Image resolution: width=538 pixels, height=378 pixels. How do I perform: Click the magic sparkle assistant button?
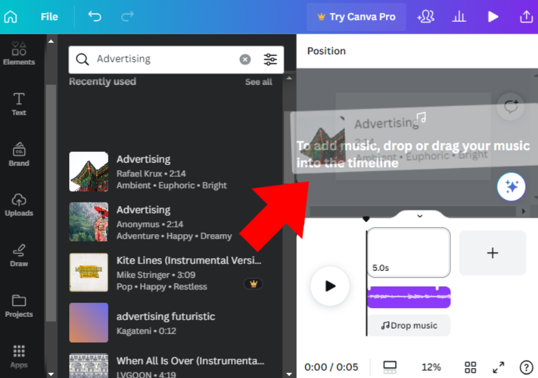tap(511, 186)
